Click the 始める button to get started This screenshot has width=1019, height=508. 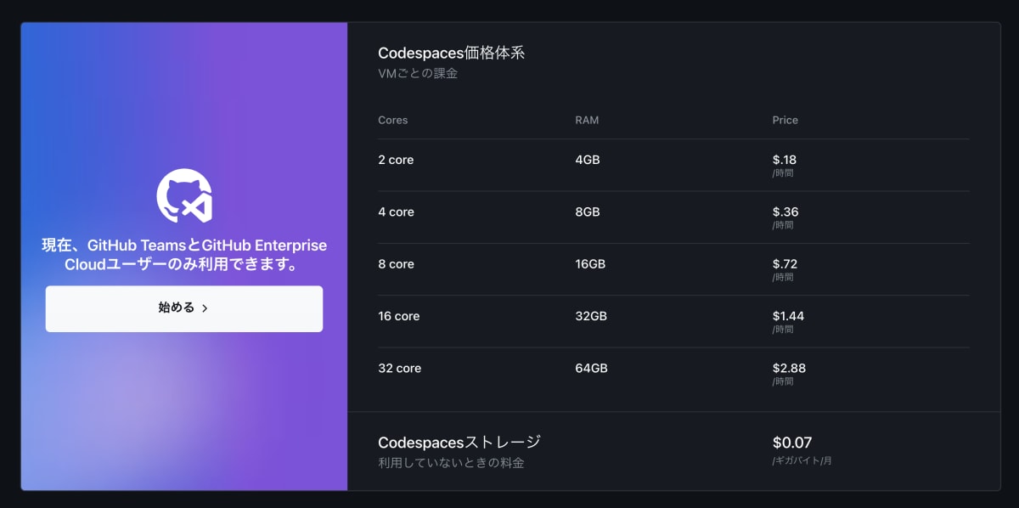[x=183, y=308]
